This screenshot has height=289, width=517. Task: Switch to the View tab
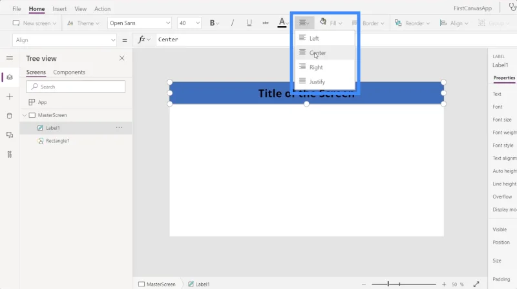(80, 9)
